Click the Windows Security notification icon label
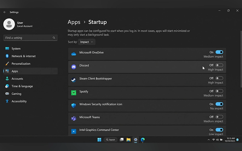242x151 pixels. [101, 104]
